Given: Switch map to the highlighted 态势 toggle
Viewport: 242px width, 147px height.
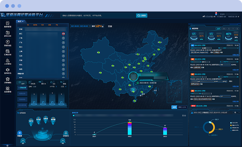Looking at the screenshot, I should 174,107.
